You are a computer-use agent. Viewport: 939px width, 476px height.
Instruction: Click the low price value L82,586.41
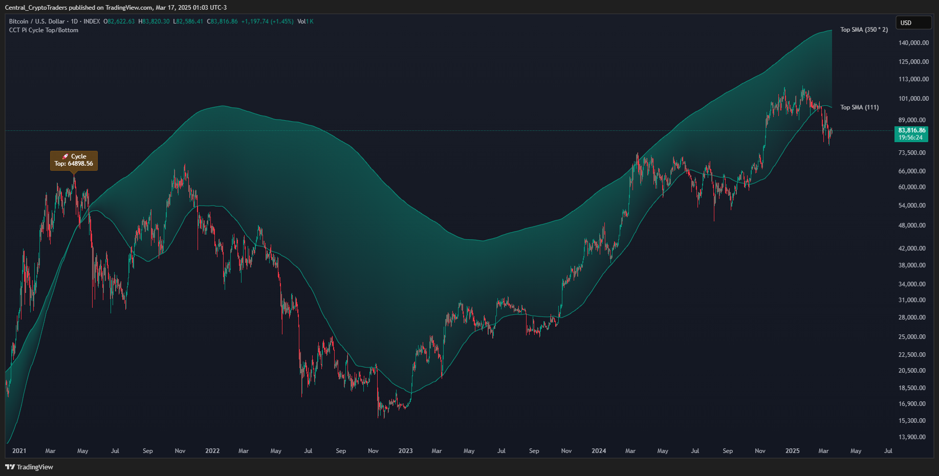[x=188, y=21]
